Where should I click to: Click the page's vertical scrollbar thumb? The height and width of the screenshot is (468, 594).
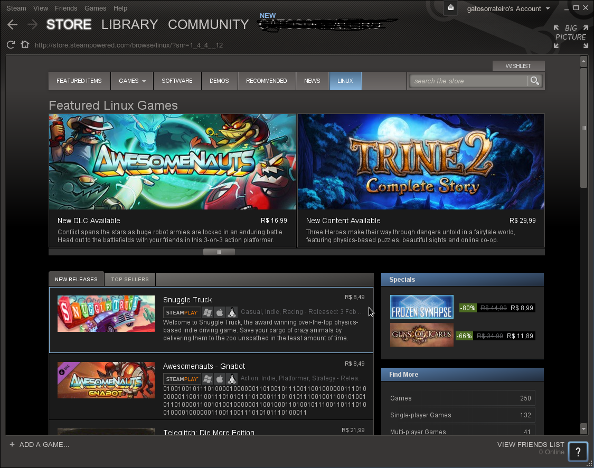pyautogui.click(x=583, y=128)
